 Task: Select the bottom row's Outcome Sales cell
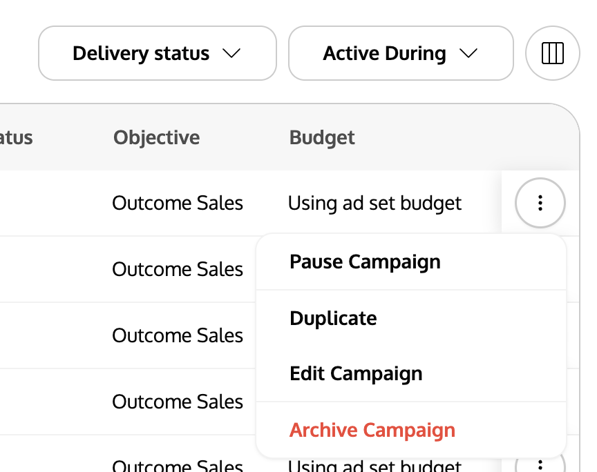coord(178,466)
